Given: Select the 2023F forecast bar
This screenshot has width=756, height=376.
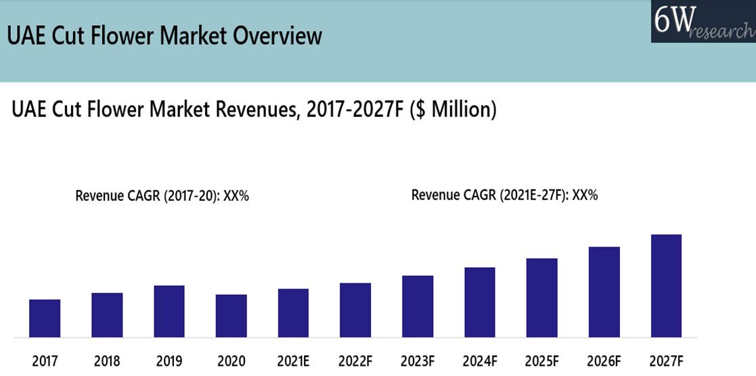Looking at the screenshot, I should (418, 306).
